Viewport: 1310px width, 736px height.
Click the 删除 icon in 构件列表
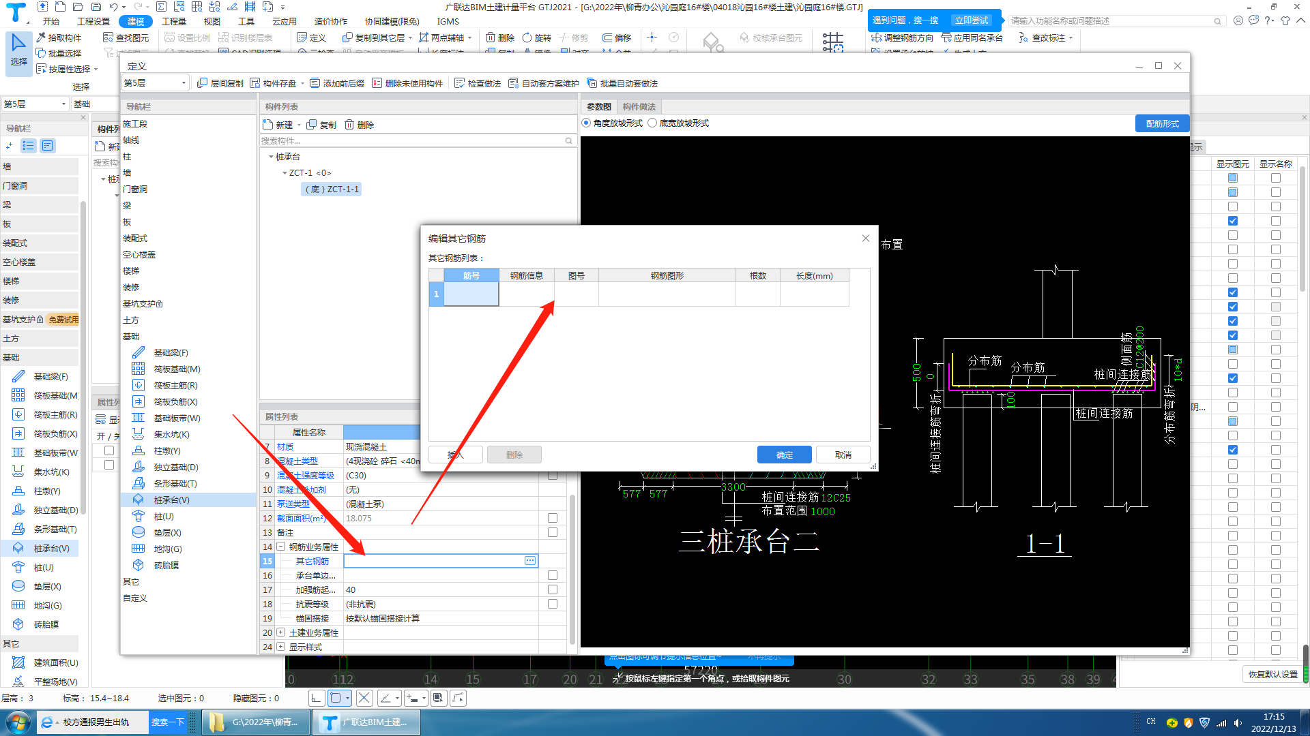click(349, 125)
